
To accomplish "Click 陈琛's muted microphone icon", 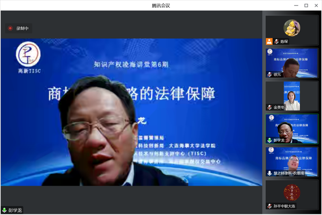I will [x=277, y=41].
